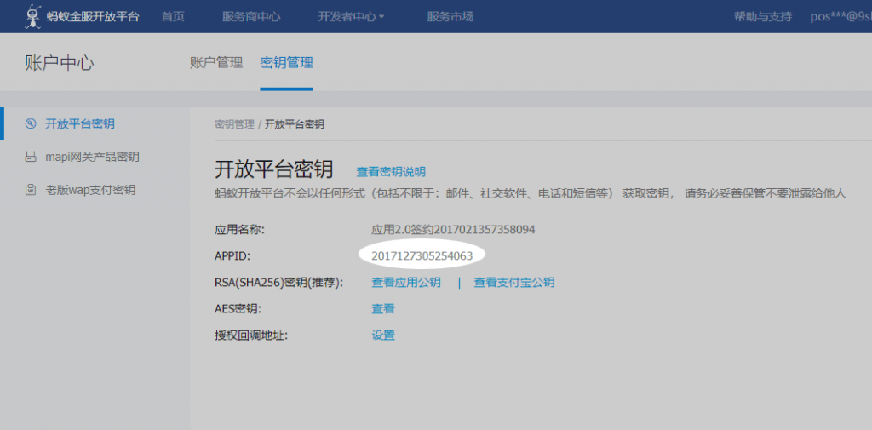
Task: Open the 首页 navigation item
Action: (173, 16)
